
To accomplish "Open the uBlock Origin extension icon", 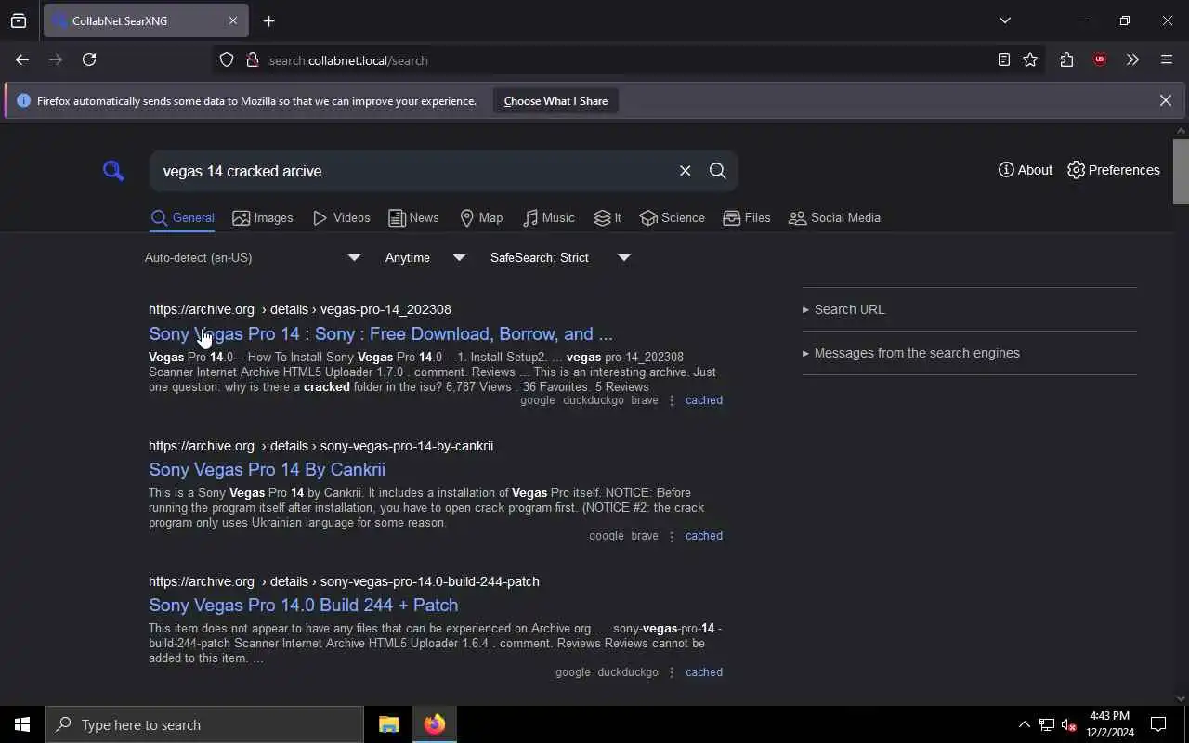I will pos(1100,60).
